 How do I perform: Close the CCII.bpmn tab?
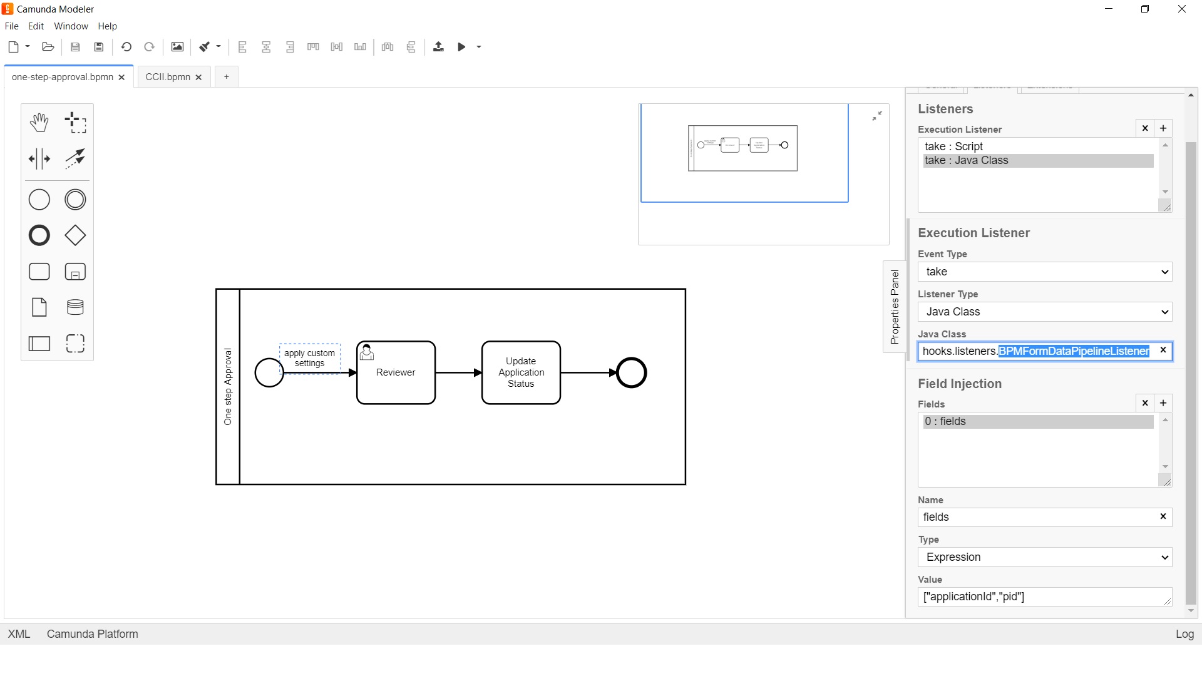(198, 78)
